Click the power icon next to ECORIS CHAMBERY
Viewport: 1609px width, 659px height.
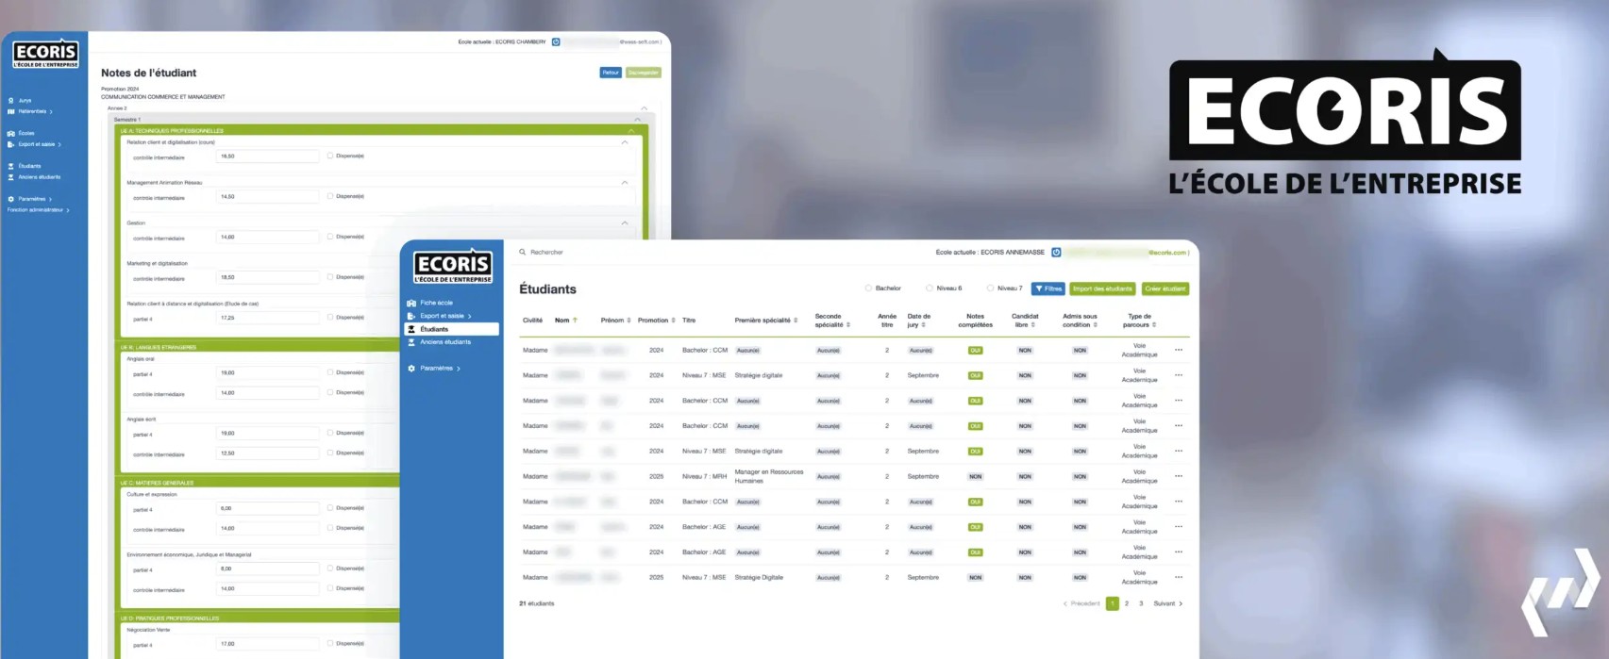(x=556, y=42)
